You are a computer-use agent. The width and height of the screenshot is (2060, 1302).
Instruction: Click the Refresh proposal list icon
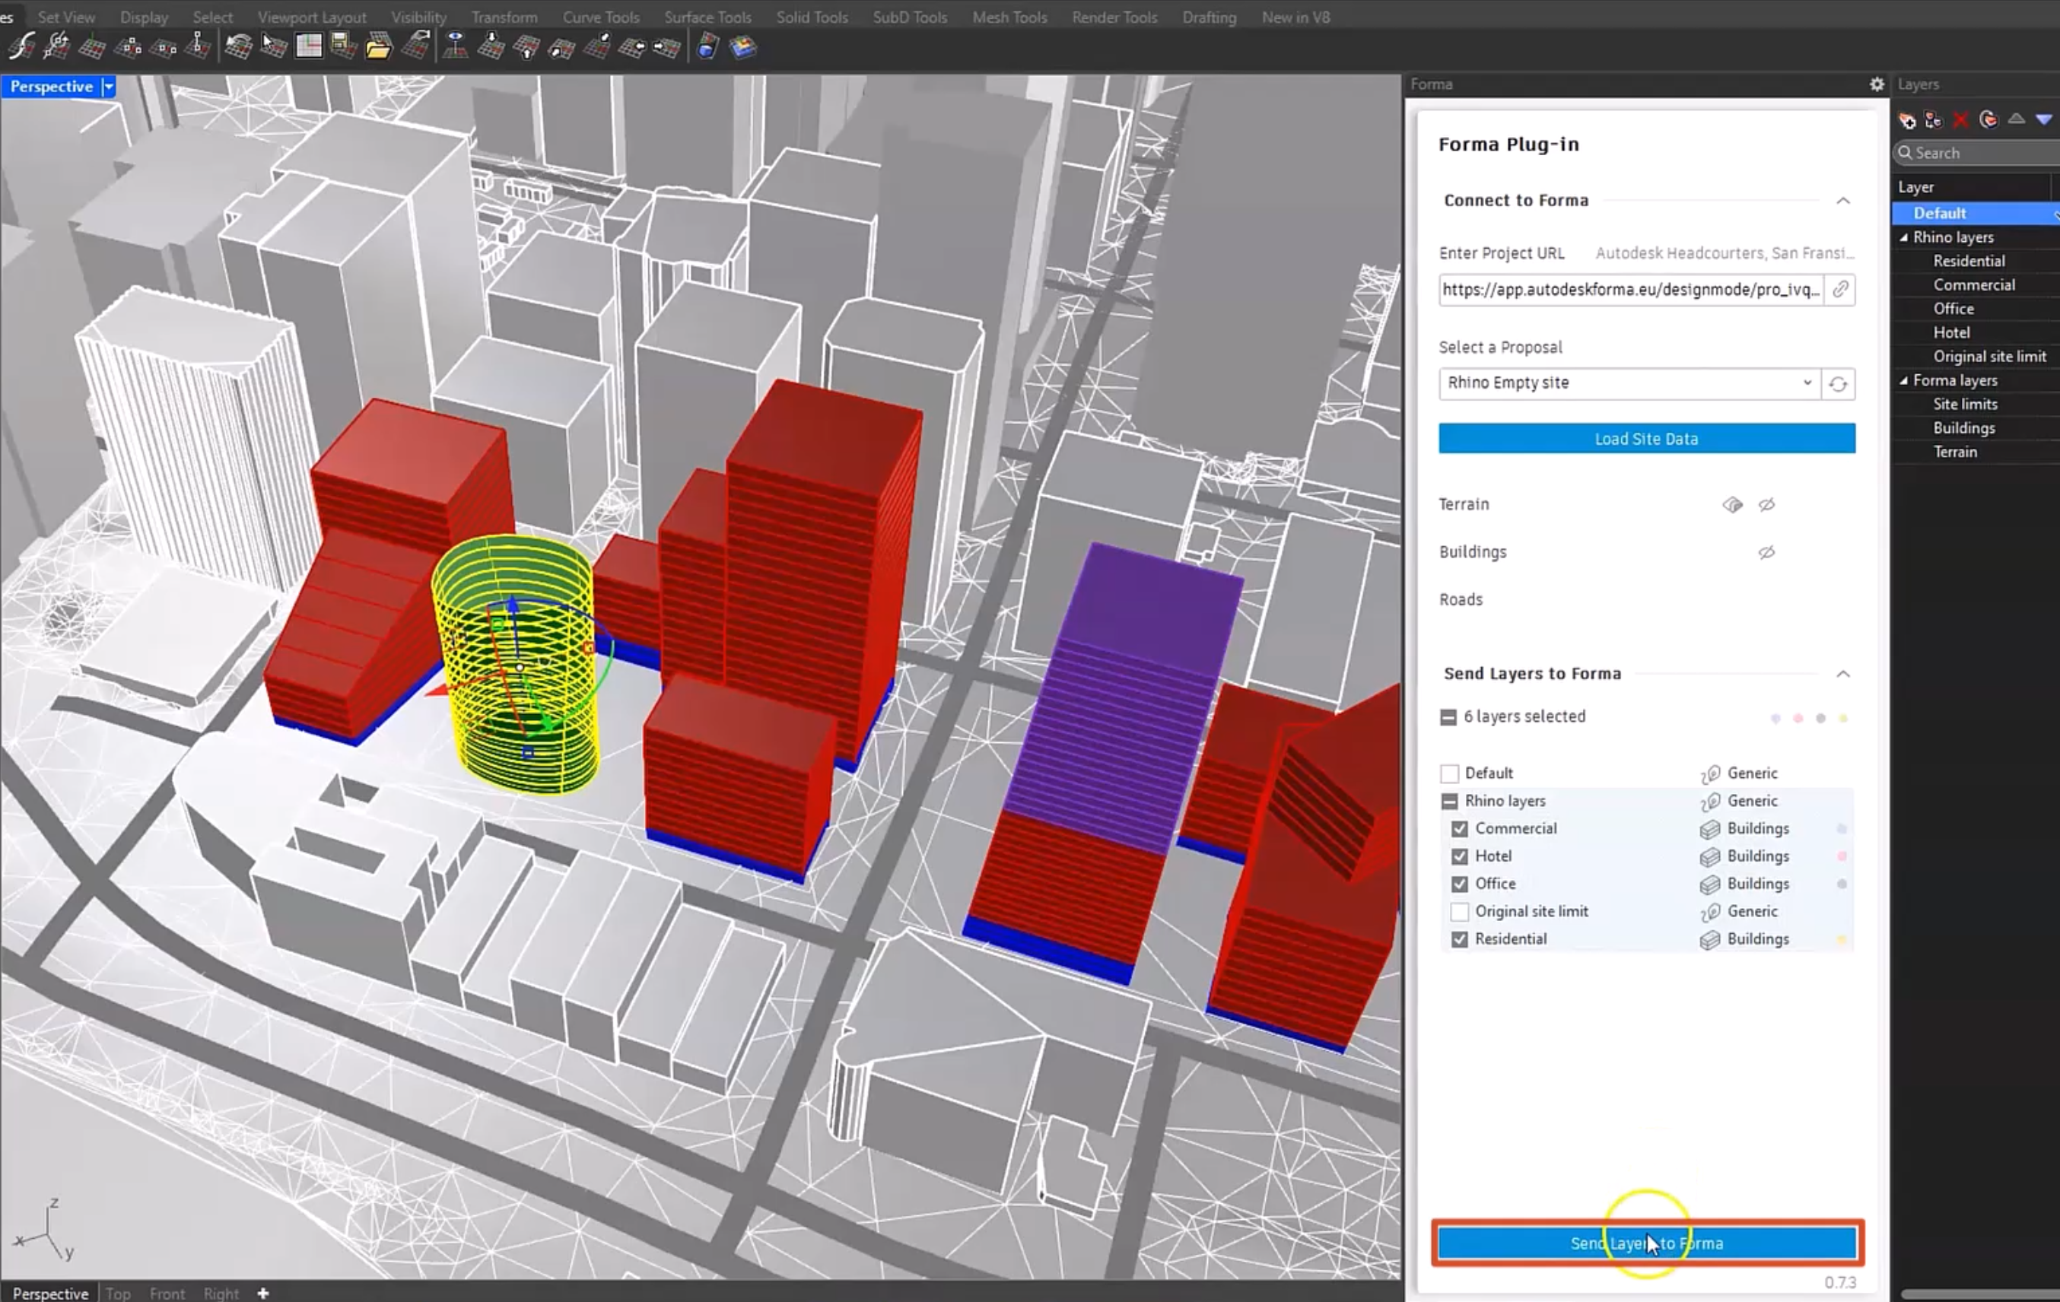[1838, 381]
